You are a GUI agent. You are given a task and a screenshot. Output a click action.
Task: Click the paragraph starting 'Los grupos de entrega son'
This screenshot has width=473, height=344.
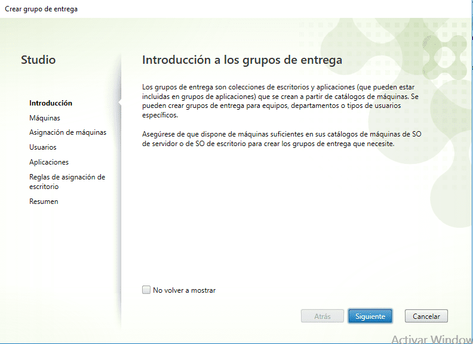click(281, 101)
